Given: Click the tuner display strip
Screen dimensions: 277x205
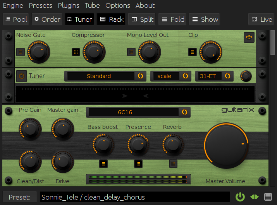Looking at the screenshot, I should (135, 94).
